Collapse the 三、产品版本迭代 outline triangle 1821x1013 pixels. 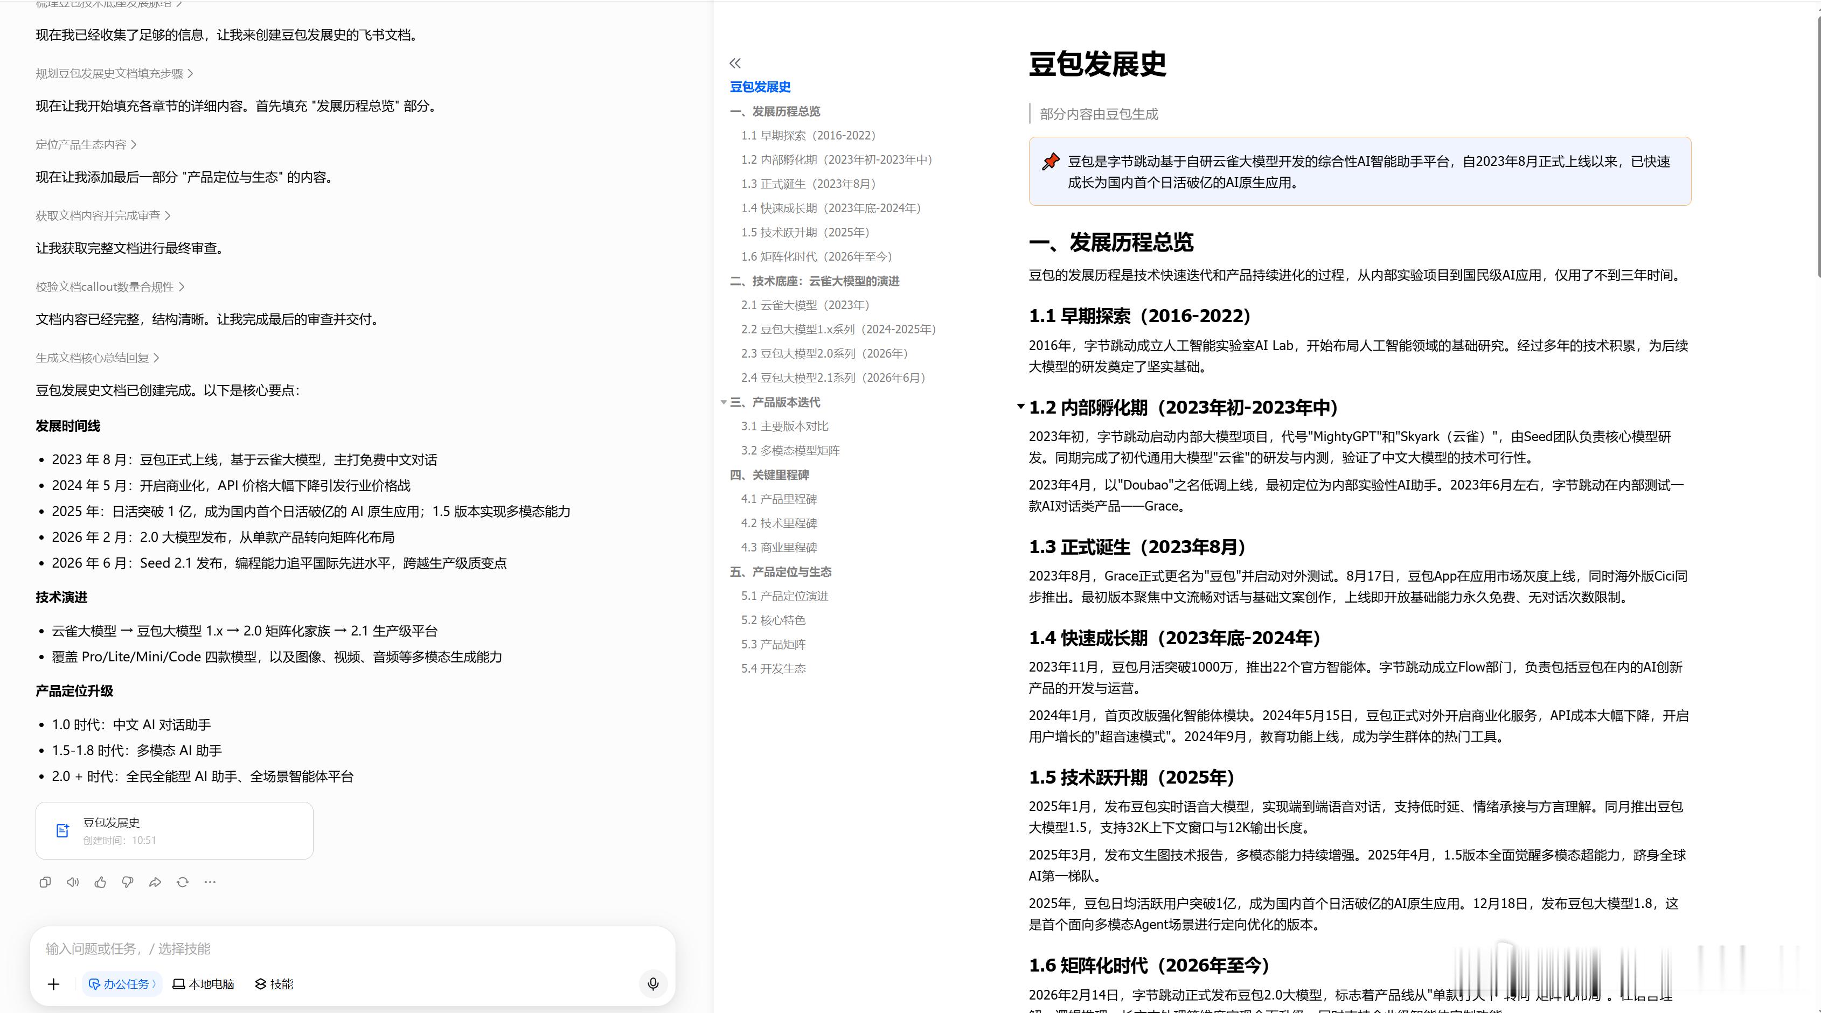pyautogui.click(x=723, y=402)
